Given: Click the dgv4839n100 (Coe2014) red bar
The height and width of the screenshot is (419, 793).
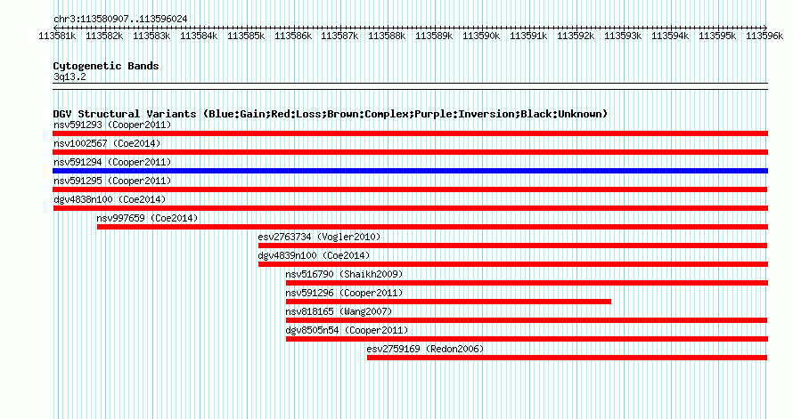Looking at the screenshot, I should pyautogui.click(x=513, y=264).
